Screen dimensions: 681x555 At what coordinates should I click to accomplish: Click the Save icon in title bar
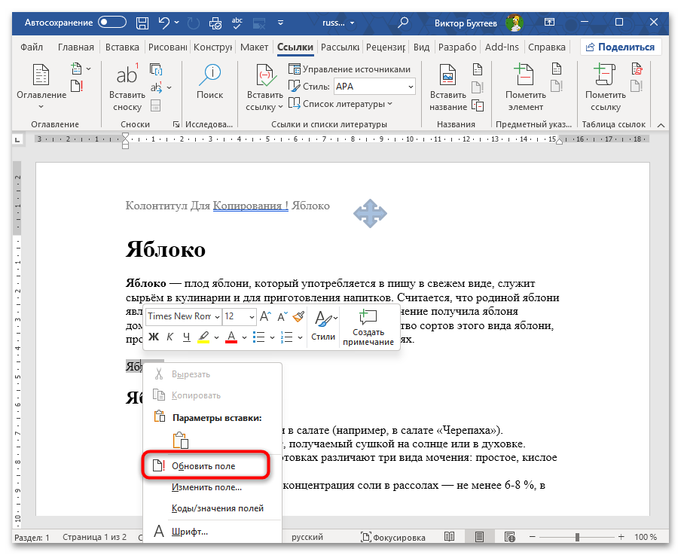[x=142, y=23]
